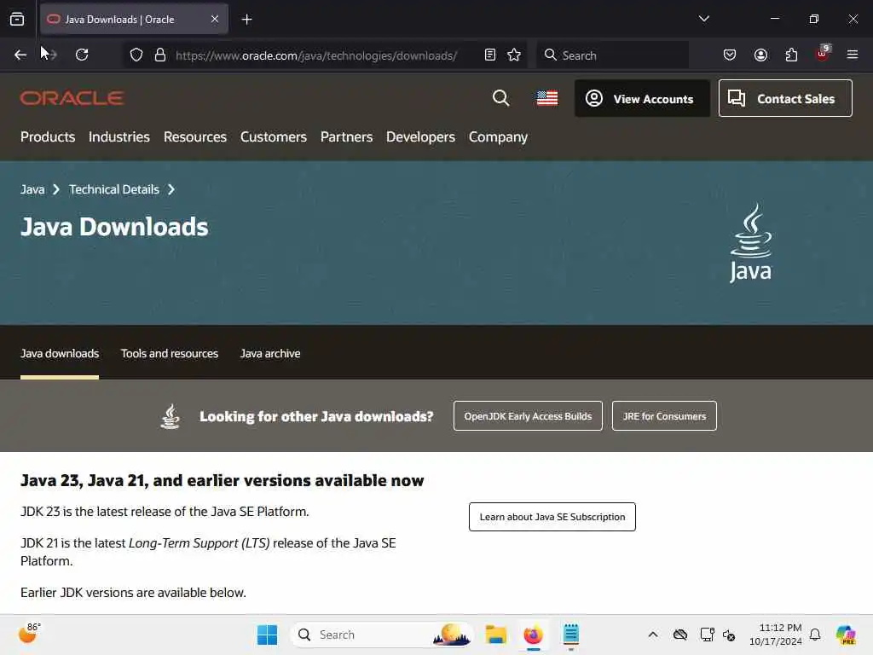Open Firefox tab overview icon
Viewport: 873px width, 655px height.
pyautogui.click(x=17, y=19)
